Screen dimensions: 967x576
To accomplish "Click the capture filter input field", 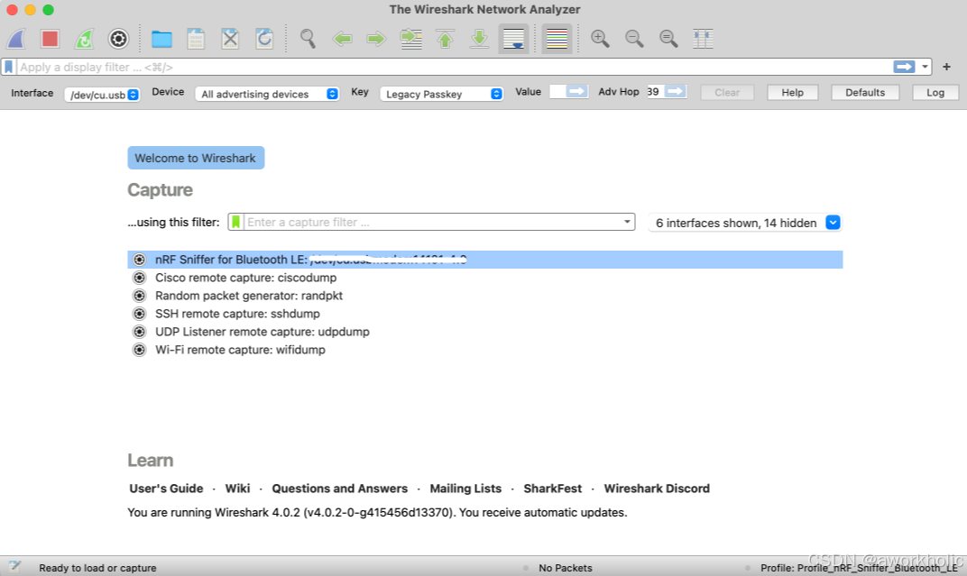I will [x=432, y=222].
